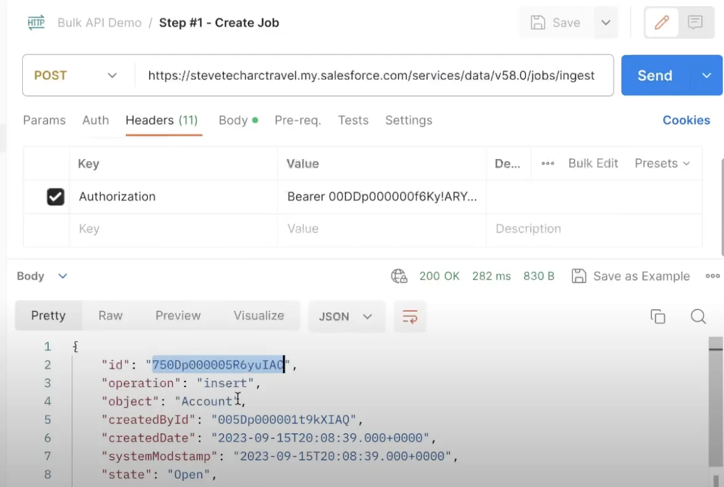Switch to Visualize response view
The image size is (724, 487).
259,316
